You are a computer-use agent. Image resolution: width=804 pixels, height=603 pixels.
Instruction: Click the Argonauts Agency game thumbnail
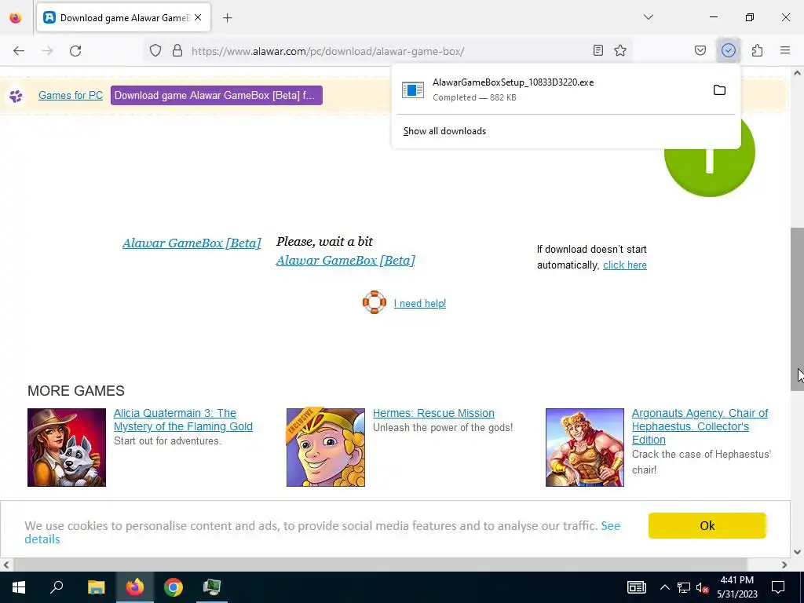click(584, 448)
